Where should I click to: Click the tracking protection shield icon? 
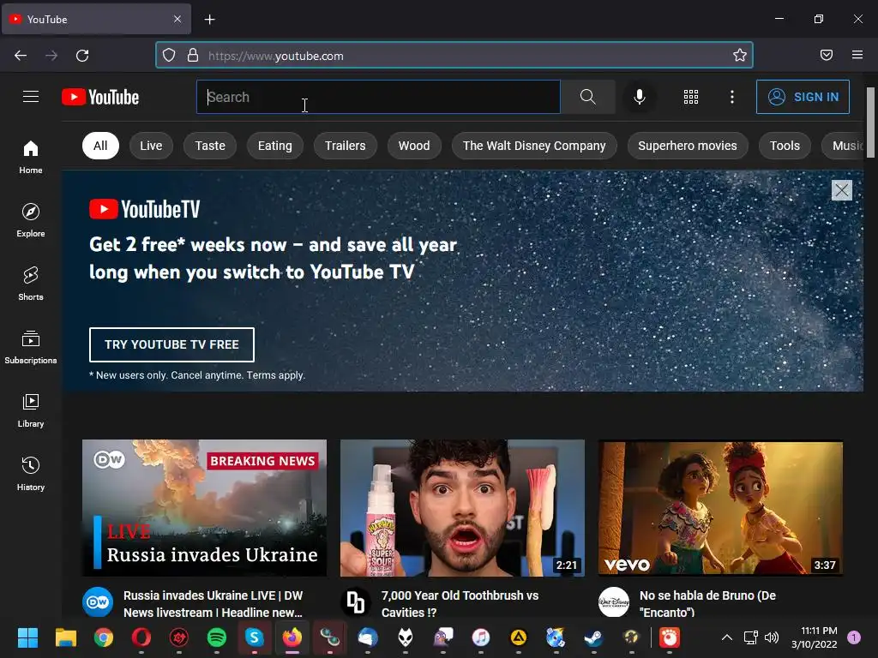pos(169,55)
